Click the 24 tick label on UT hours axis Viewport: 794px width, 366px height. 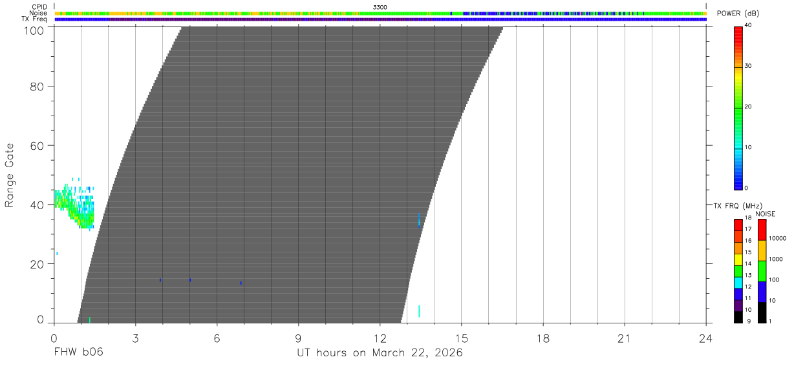point(706,338)
